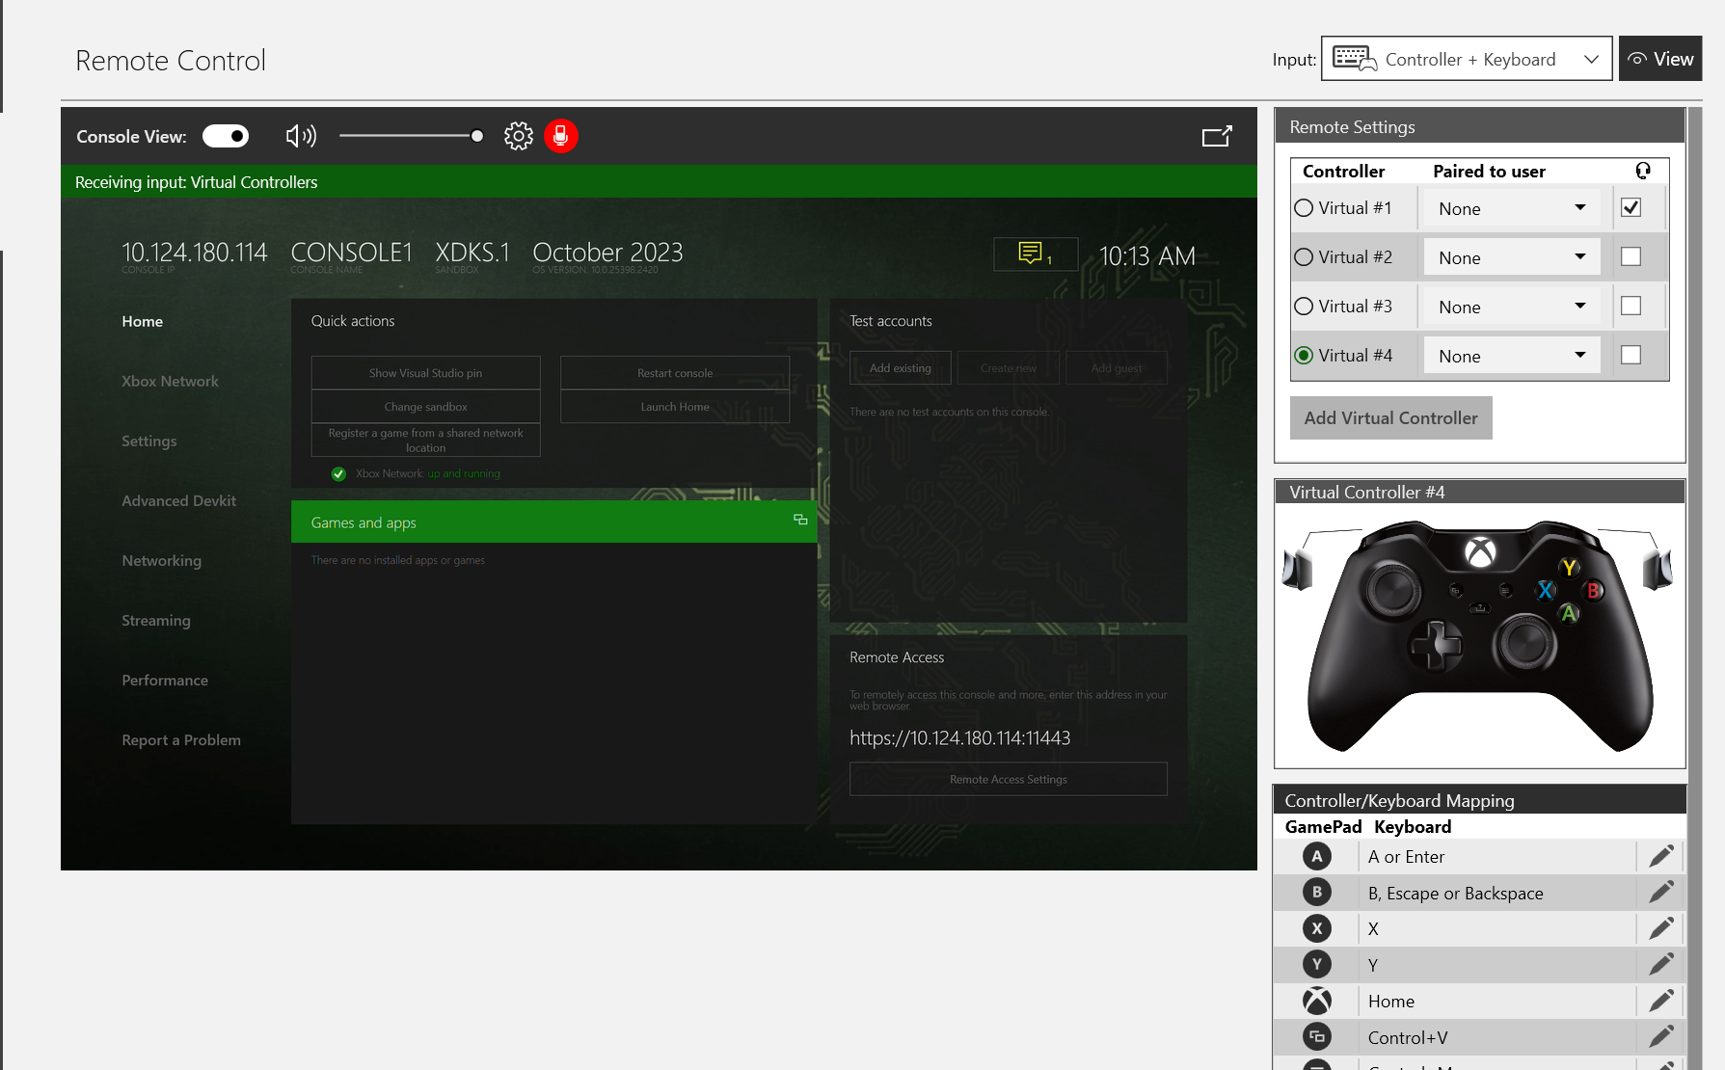Click the volume speaker icon
This screenshot has width=1725, height=1070.
tap(301, 136)
